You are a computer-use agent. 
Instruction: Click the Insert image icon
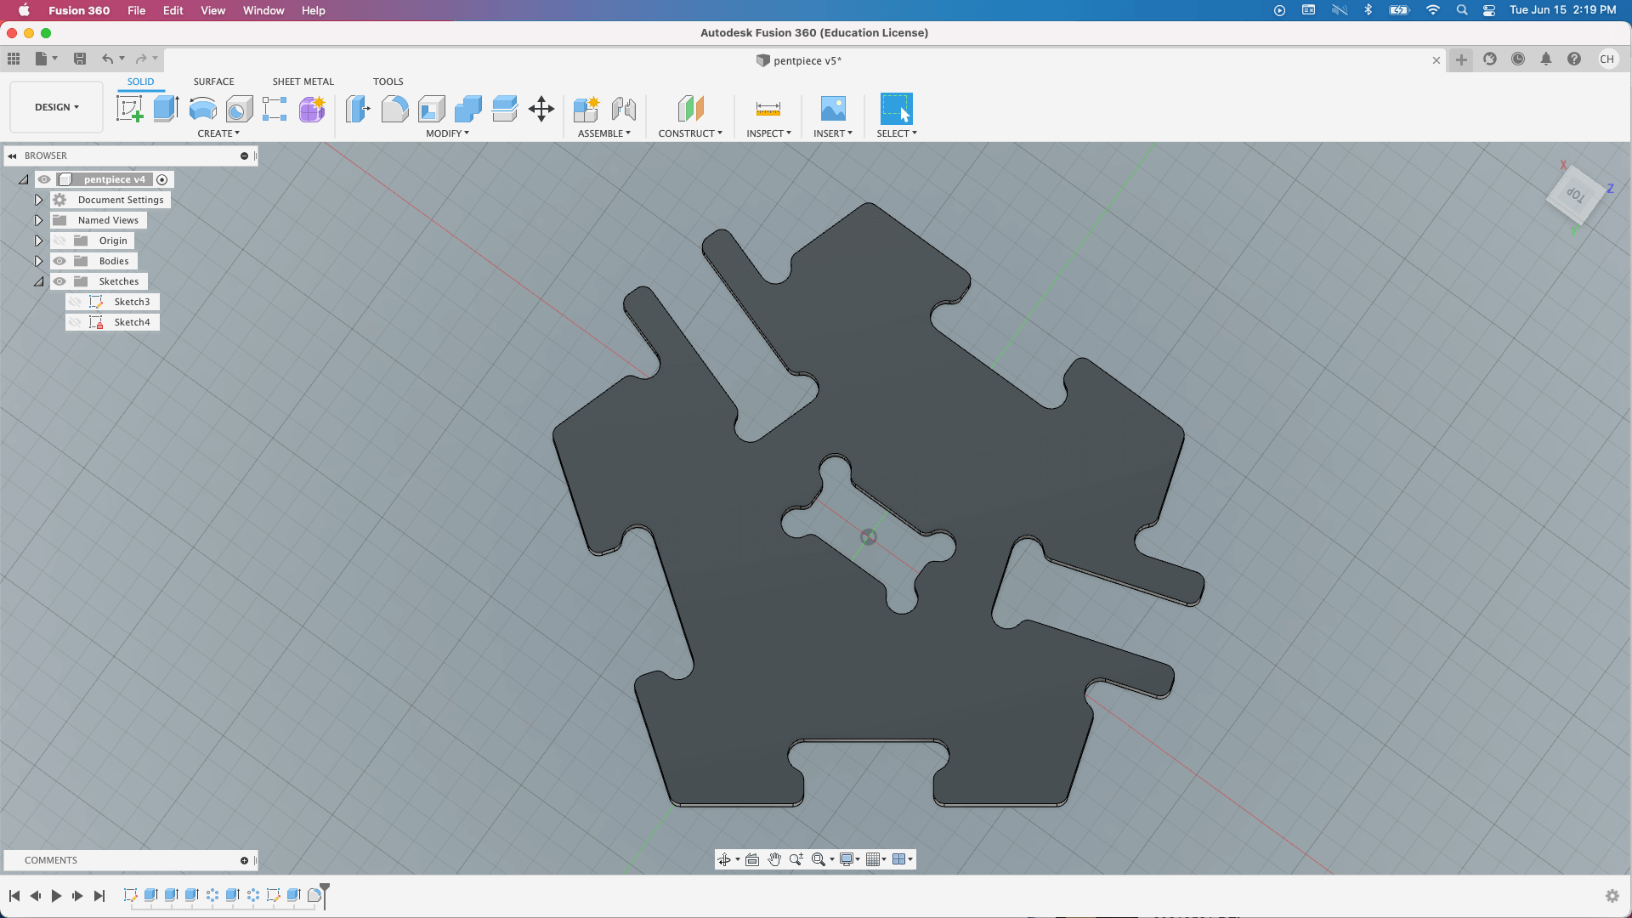click(x=833, y=109)
